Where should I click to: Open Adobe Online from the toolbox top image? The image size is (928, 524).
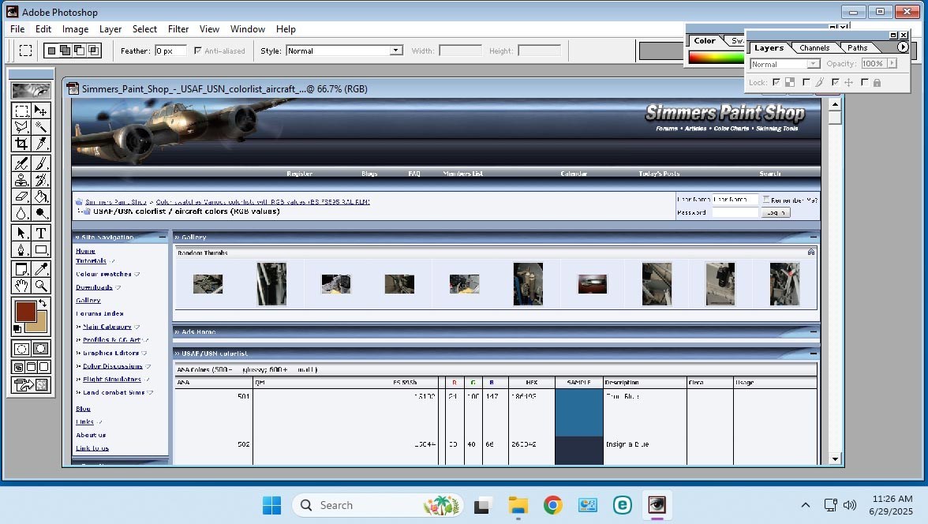[x=31, y=91]
